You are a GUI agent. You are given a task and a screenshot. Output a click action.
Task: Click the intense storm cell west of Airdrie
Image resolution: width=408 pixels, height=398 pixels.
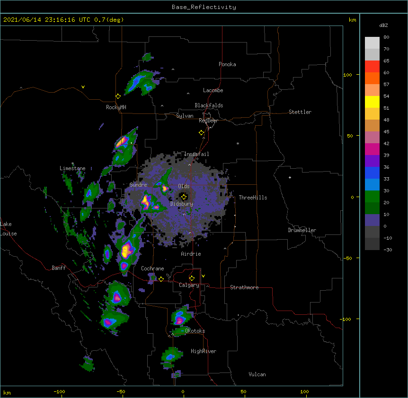click(x=127, y=250)
